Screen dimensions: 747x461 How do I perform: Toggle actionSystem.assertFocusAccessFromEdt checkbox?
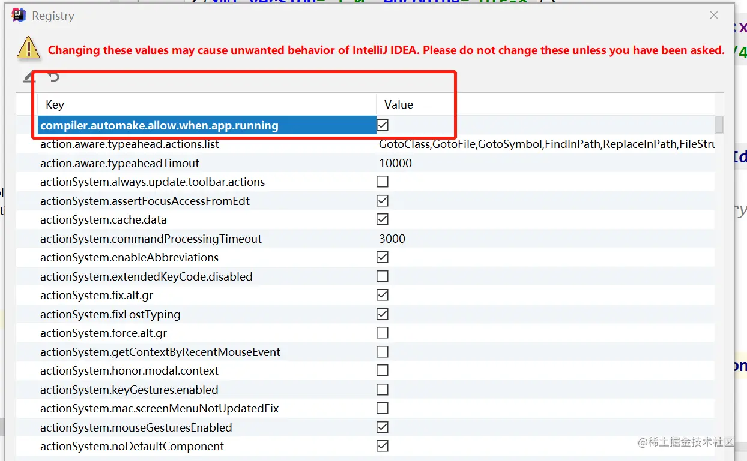pos(383,200)
